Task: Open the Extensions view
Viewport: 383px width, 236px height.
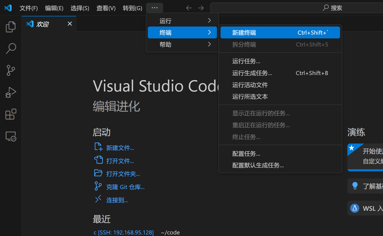Action: [x=11, y=114]
